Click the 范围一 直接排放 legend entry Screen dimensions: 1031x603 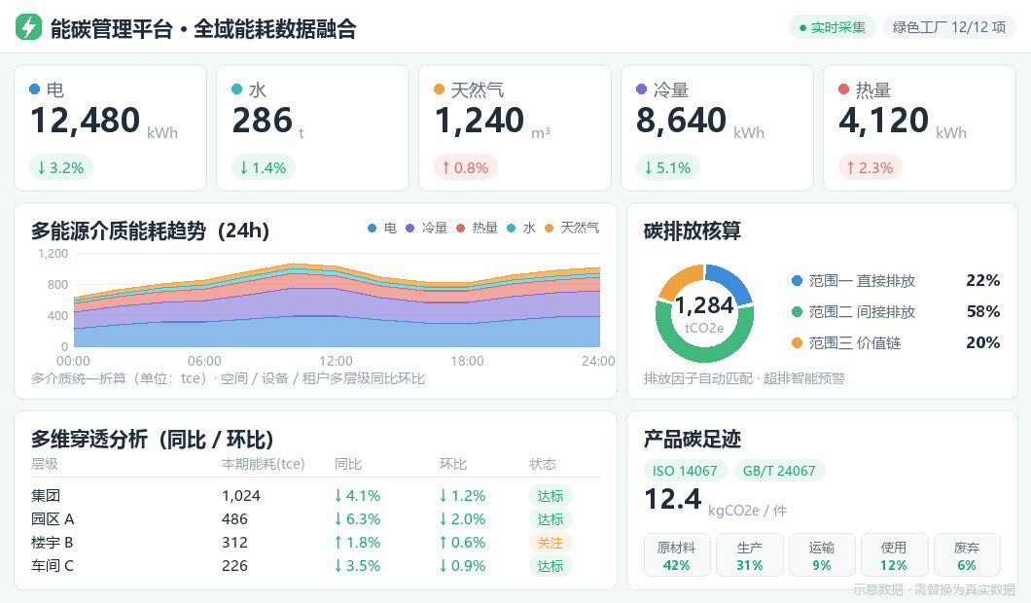pyautogui.click(x=853, y=281)
